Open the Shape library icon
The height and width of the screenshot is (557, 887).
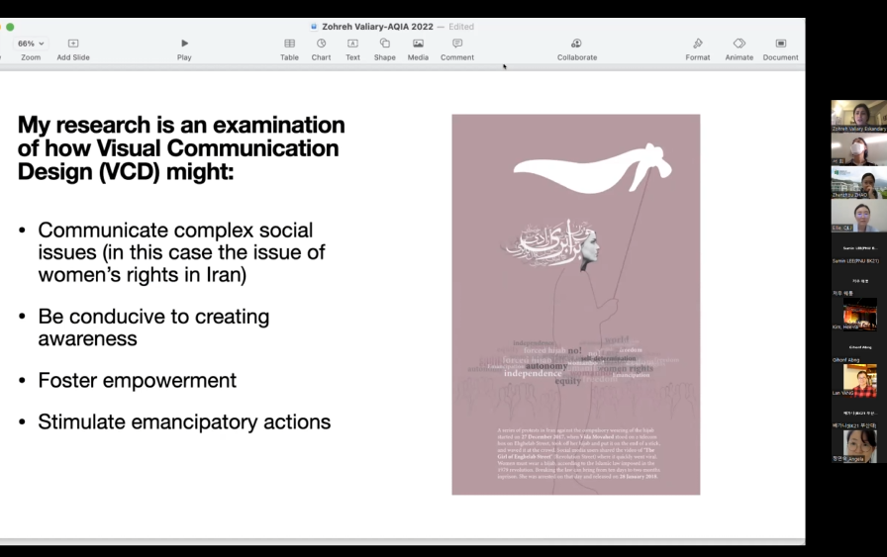[385, 44]
